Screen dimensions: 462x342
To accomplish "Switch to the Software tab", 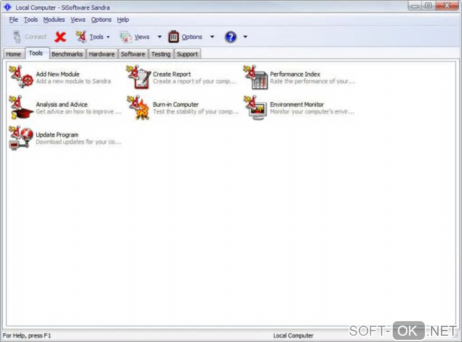I will click(133, 54).
